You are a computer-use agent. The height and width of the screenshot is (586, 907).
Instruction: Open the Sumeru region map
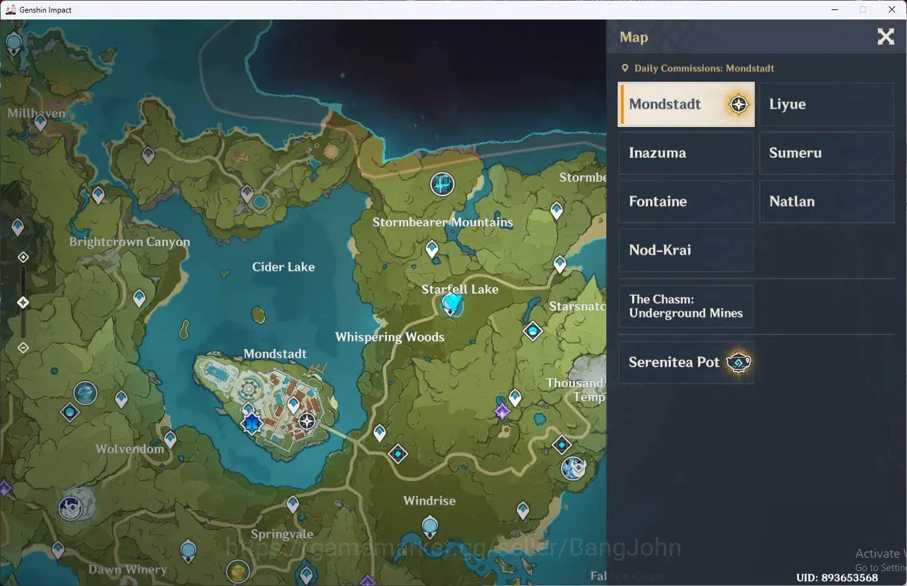[826, 153]
